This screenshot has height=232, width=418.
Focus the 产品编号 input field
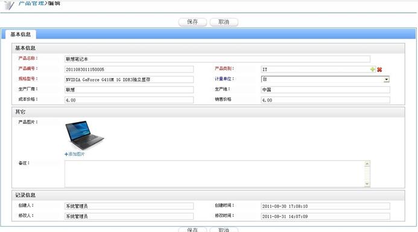(x=129, y=69)
